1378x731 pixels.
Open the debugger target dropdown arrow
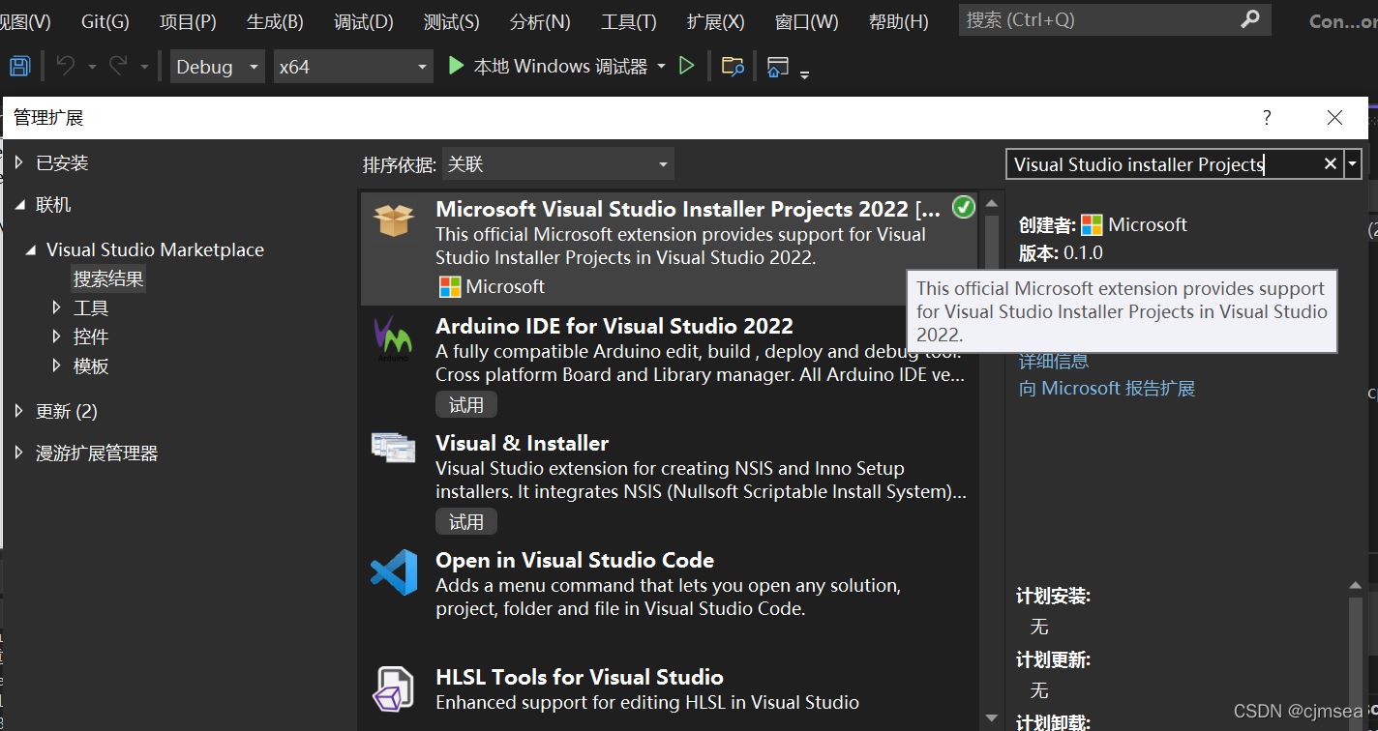pos(661,66)
